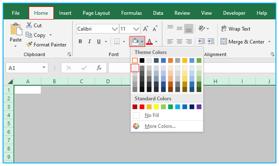Select column A header
Viewport: 279px width, 166px height.
28,81
